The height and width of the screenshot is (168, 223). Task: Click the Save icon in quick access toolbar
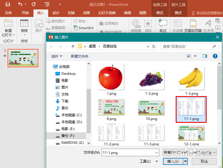8,4
